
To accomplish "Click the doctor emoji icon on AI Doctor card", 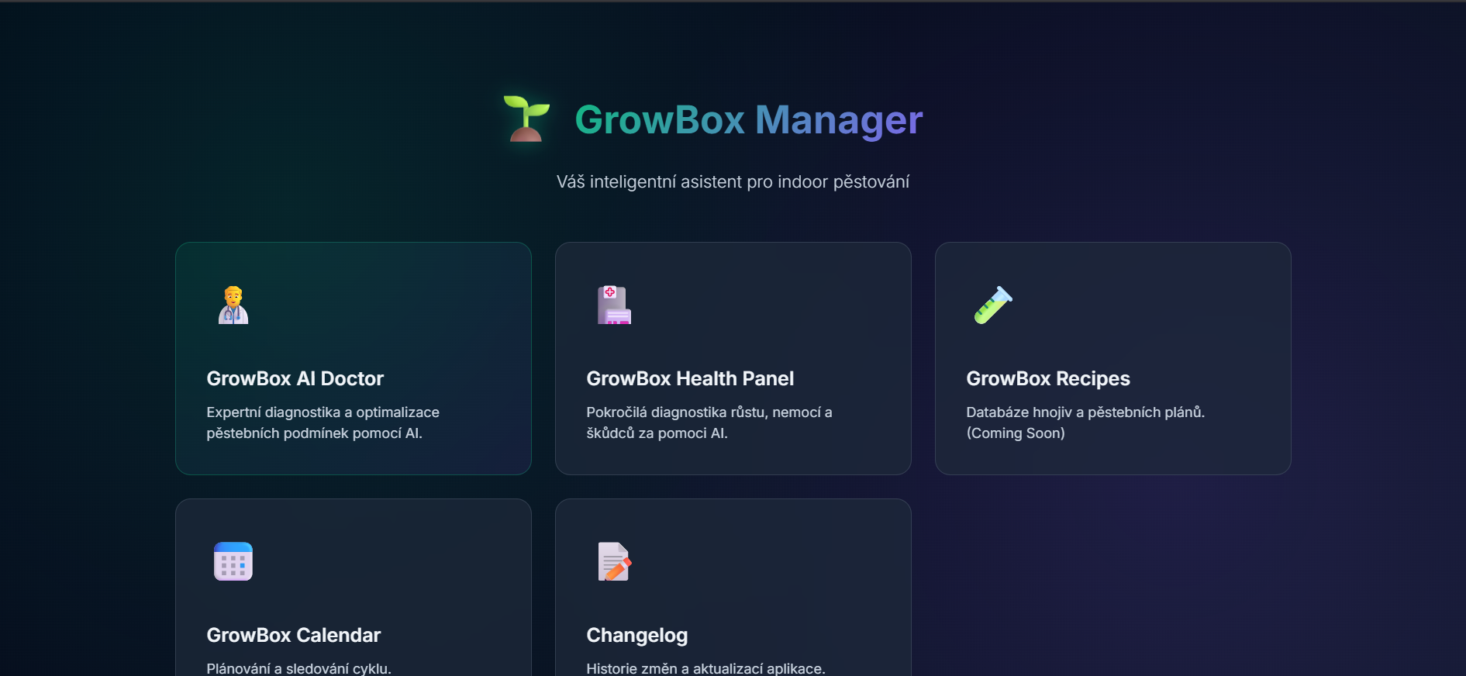I will pyautogui.click(x=233, y=305).
